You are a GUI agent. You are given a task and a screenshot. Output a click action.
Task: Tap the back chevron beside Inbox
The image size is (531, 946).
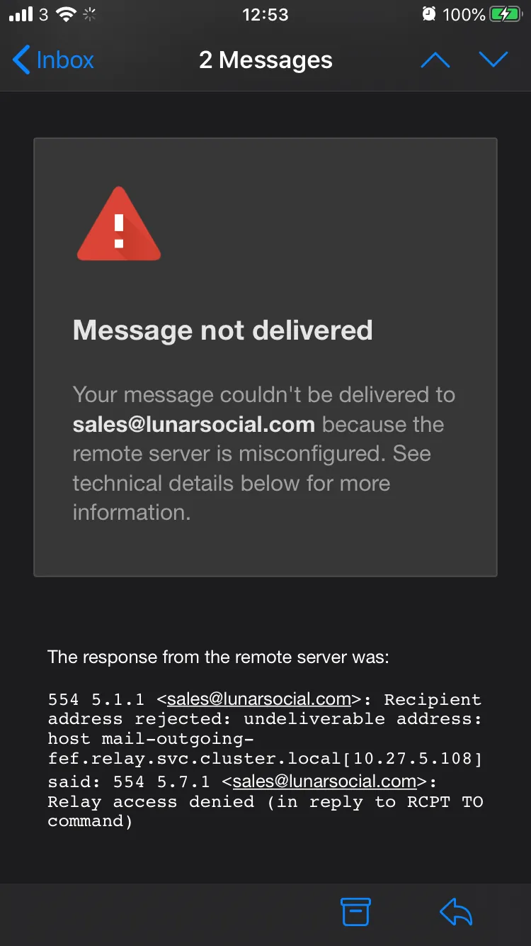21,60
